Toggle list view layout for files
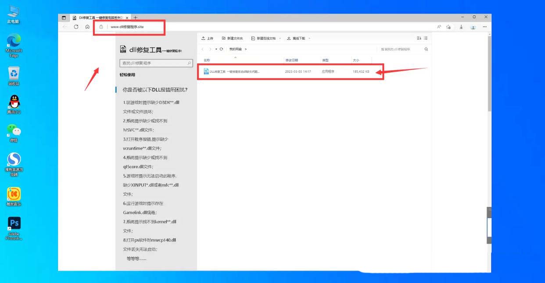Screen dimensions: 545x283 point(425,38)
